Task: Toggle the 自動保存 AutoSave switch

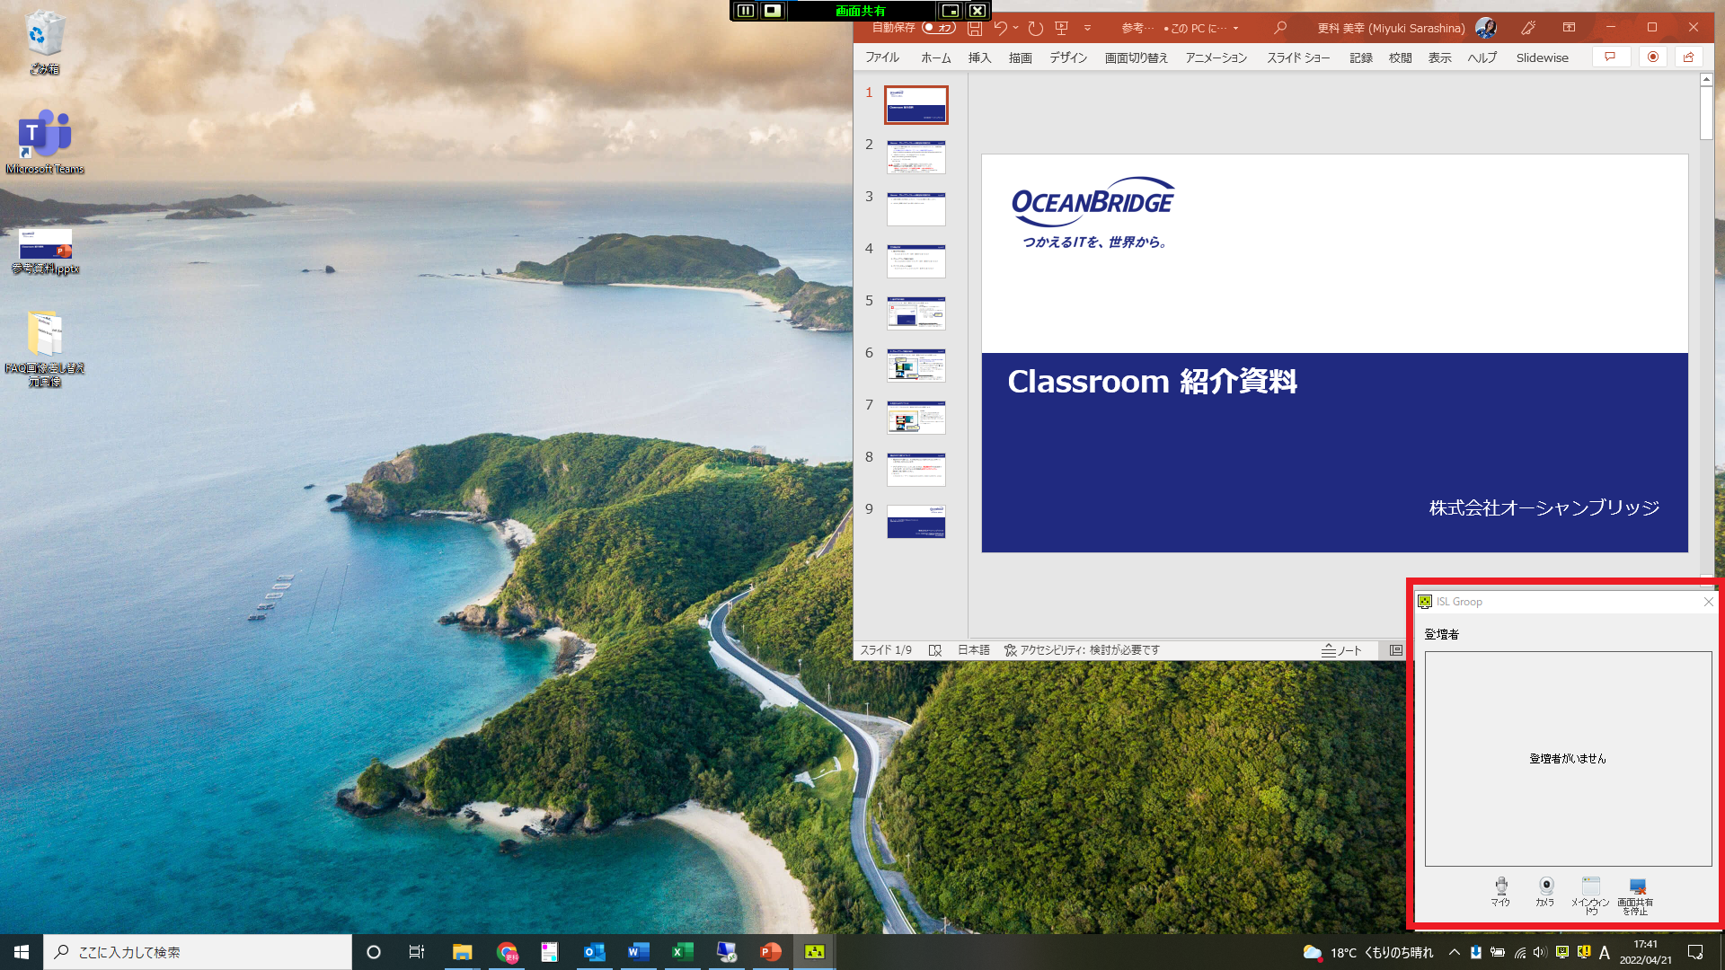Action: (x=938, y=28)
